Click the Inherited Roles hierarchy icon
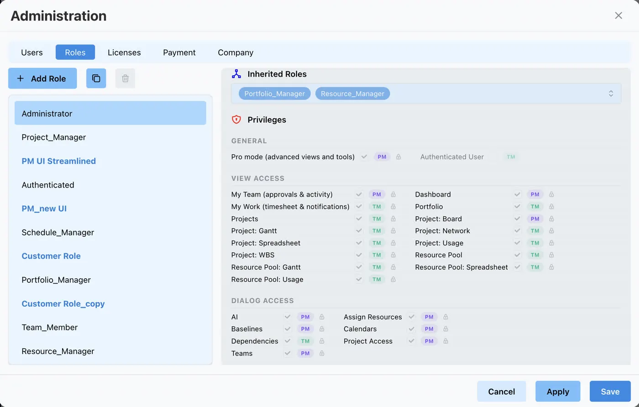 (x=236, y=74)
